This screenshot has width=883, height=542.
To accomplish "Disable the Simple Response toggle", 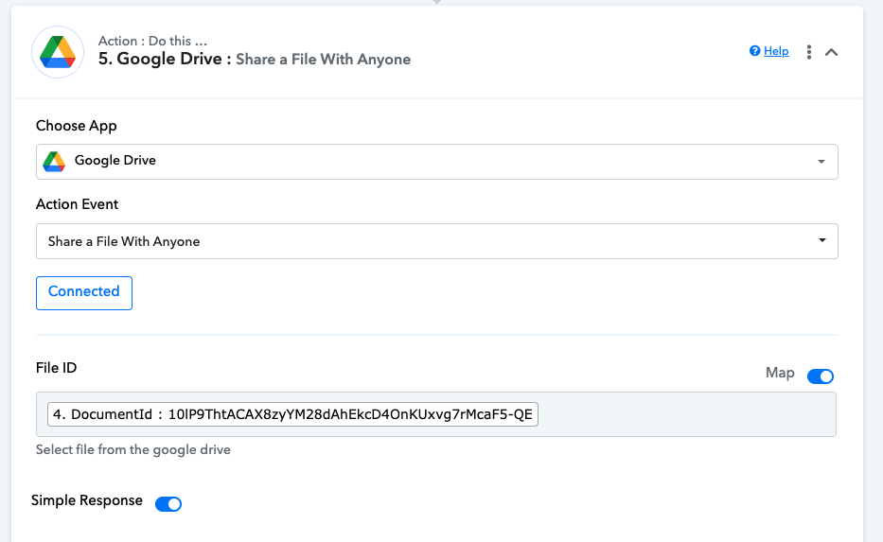I will click(x=168, y=504).
